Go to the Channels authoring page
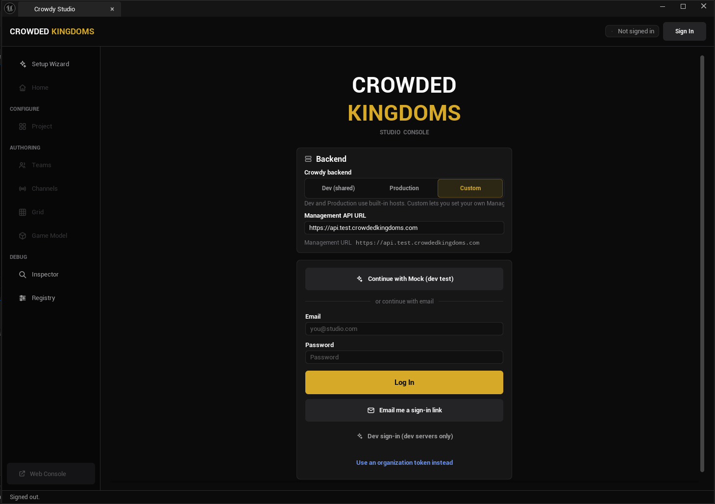Image resolution: width=715 pixels, height=504 pixels. pyautogui.click(x=51, y=189)
